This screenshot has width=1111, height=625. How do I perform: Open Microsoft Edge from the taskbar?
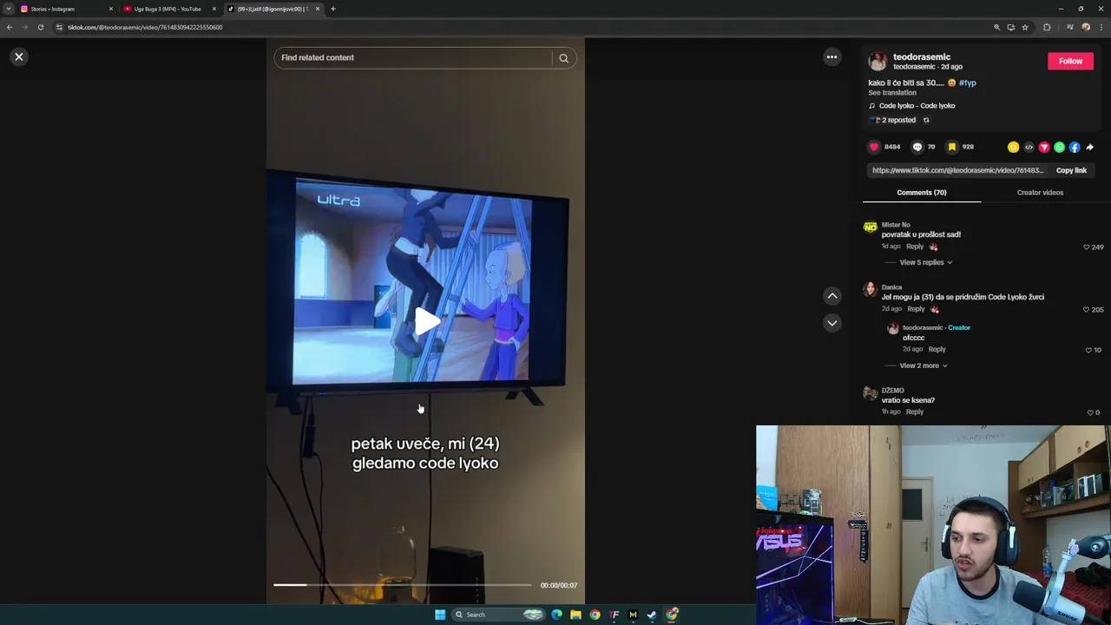pyautogui.click(x=556, y=615)
